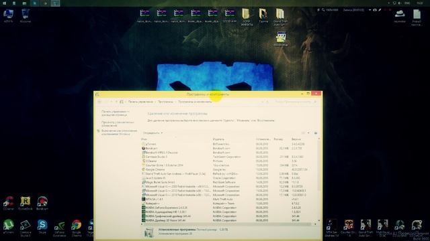Select CCleaner in the installed programs list
Image resolution: width=430 pixels, height=241 pixels.
(x=230, y=161)
